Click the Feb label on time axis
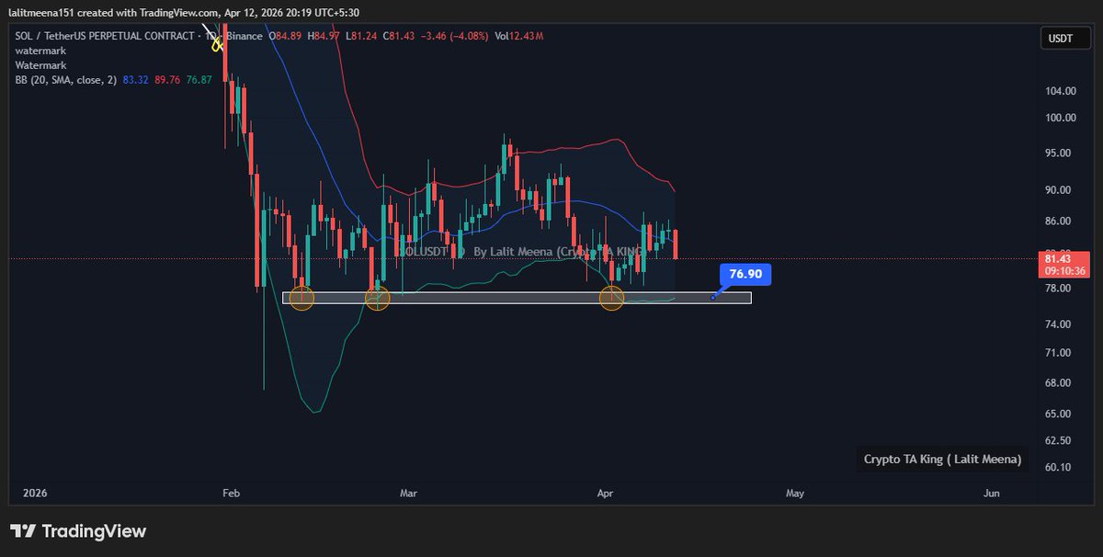 pos(231,494)
